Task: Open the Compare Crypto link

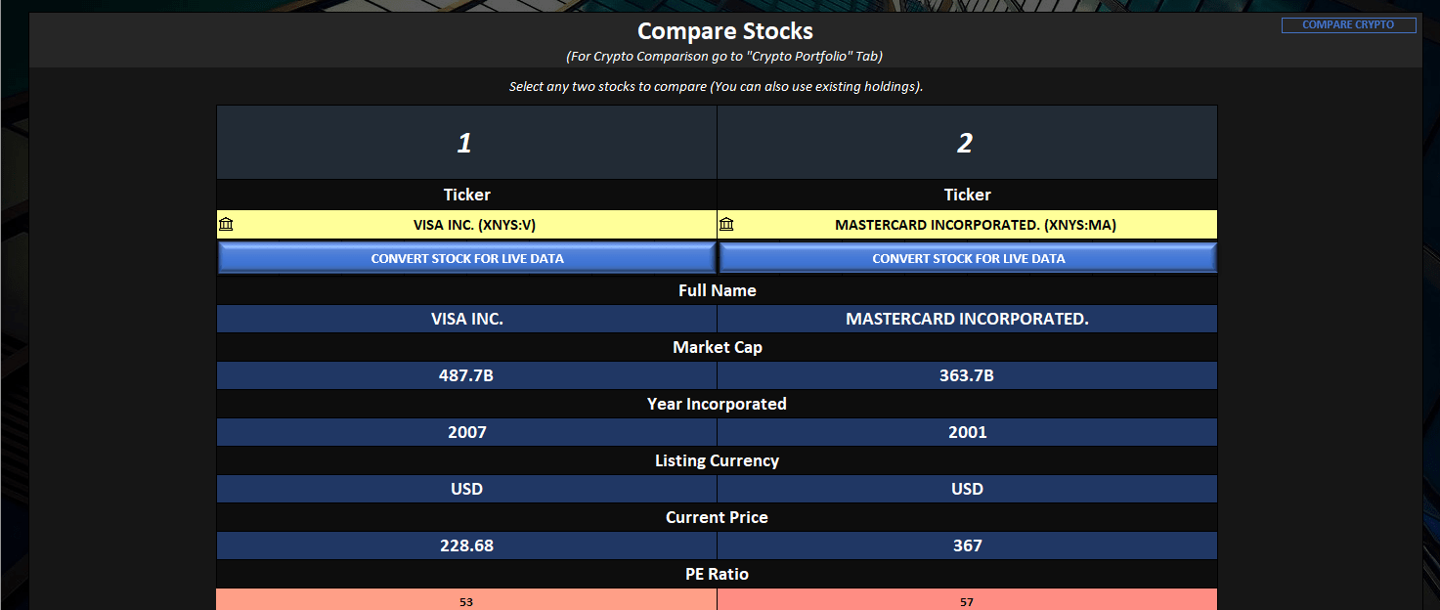Action: click(1348, 24)
